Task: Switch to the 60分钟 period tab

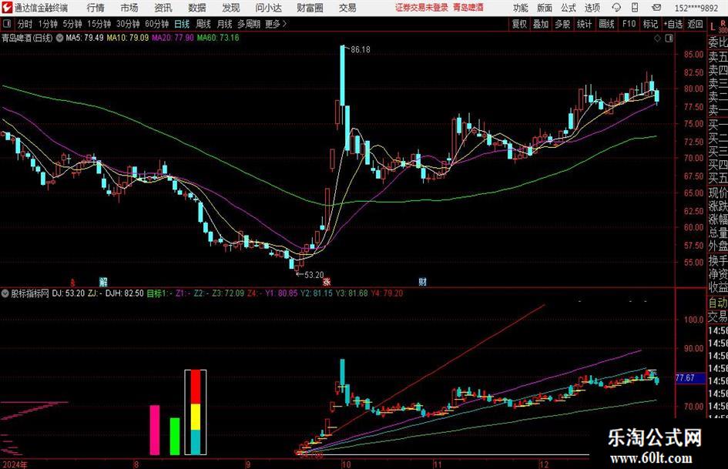Action: [x=156, y=24]
